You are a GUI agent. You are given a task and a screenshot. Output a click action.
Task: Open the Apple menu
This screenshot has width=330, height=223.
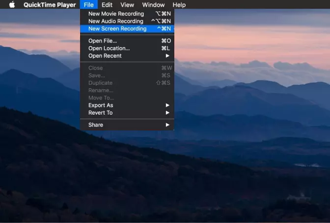pyautogui.click(x=12, y=4)
